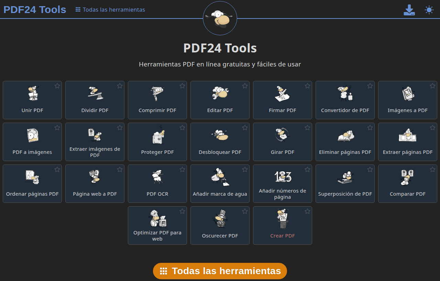Open the Dividir PDF axe icon

pos(95,93)
